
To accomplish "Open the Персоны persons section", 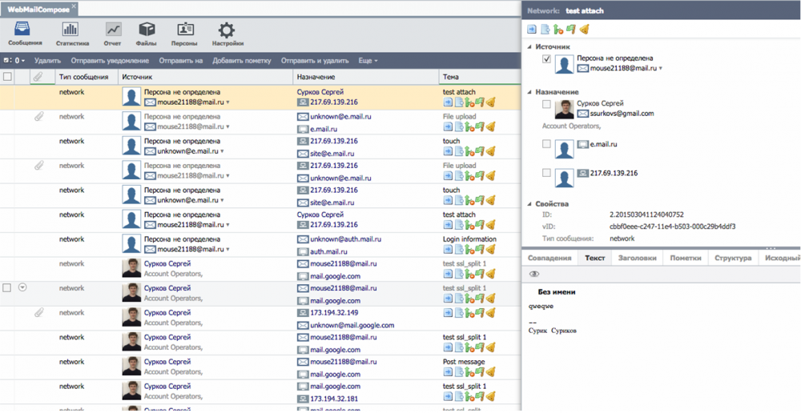I will tap(184, 34).
